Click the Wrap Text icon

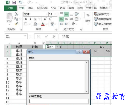tap(77, 14)
